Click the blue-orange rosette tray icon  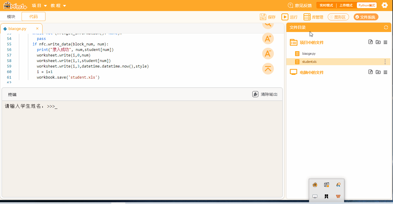338,185
